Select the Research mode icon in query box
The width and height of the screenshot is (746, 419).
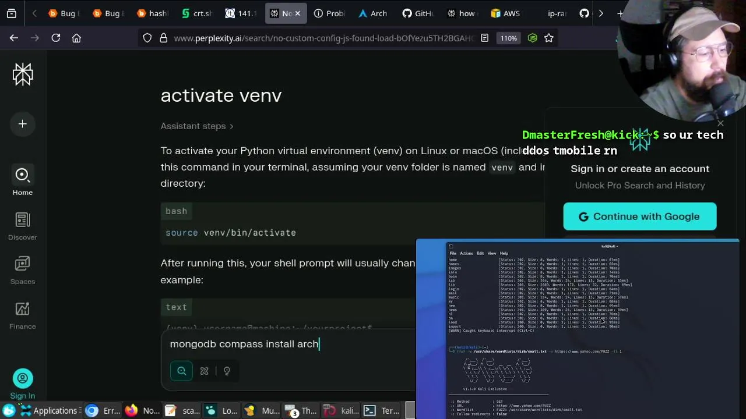[x=204, y=371]
